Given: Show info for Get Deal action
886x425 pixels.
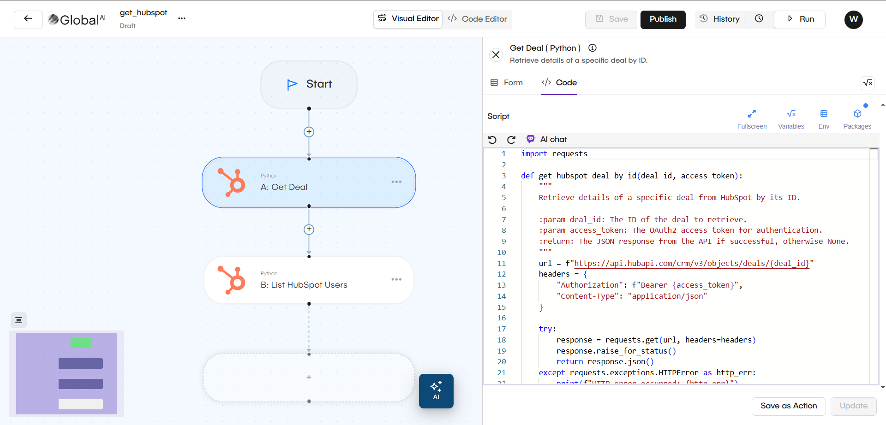Looking at the screenshot, I should click(x=593, y=48).
